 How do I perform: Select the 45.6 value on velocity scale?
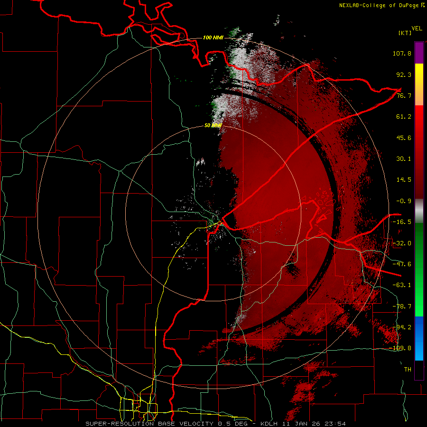point(404,138)
